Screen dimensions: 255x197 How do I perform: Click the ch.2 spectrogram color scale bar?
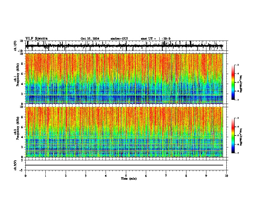point(233,136)
